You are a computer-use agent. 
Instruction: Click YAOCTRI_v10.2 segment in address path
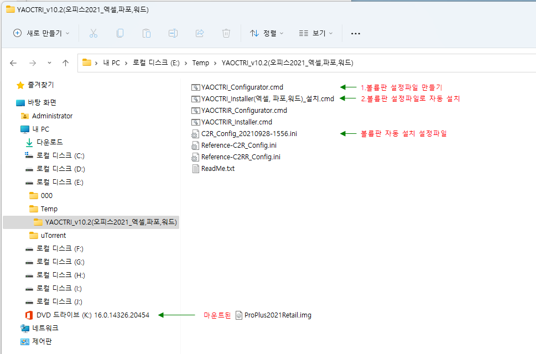[288, 63]
